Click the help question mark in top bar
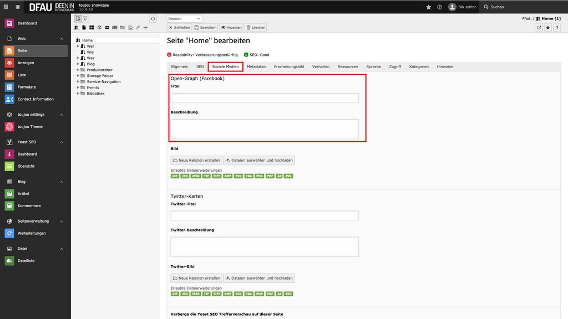The width and height of the screenshot is (568, 319). (x=439, y=7)
